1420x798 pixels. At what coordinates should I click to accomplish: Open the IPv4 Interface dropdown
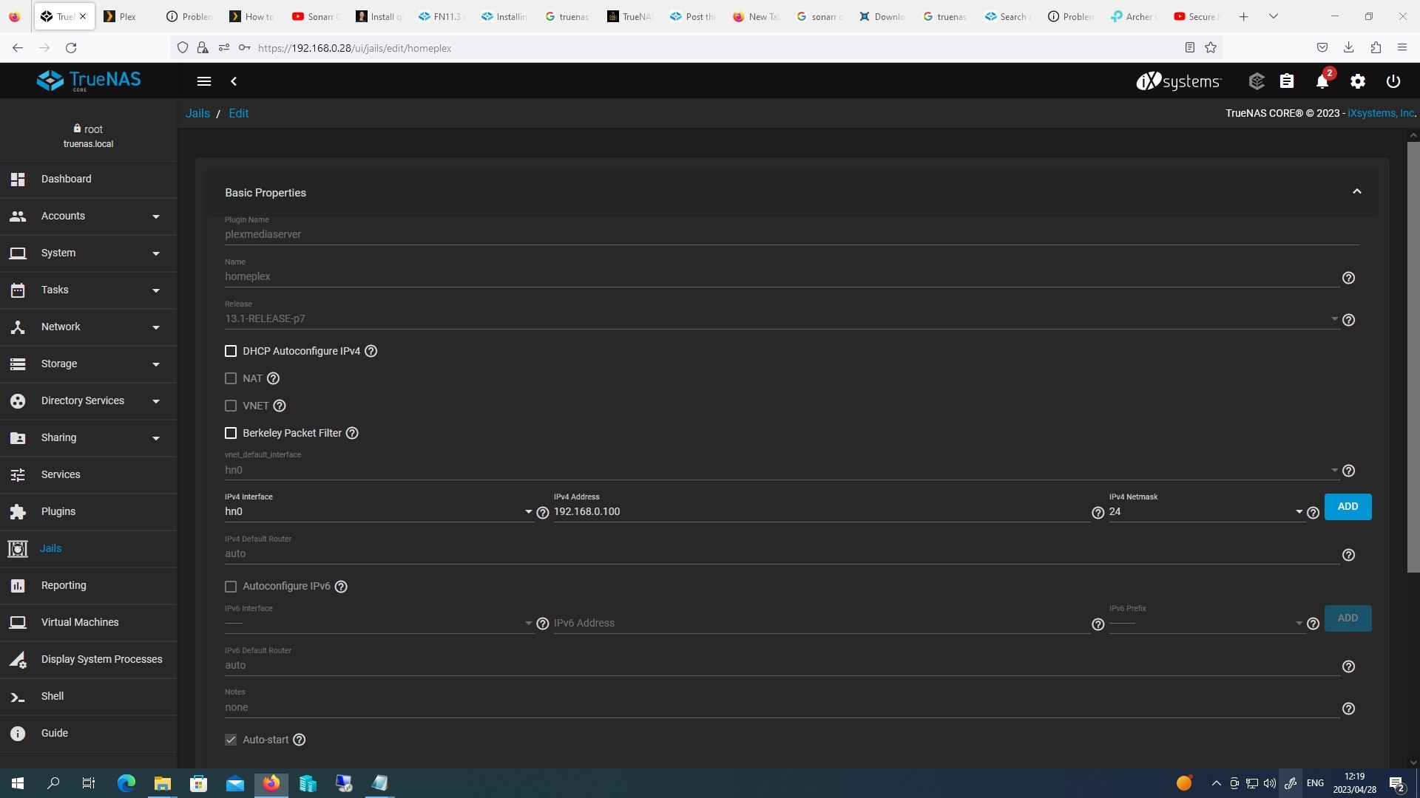coord(378,511)
